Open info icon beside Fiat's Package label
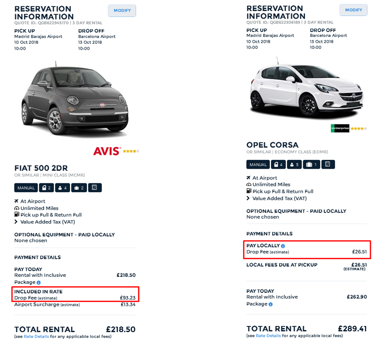 (x=38, y=283)
